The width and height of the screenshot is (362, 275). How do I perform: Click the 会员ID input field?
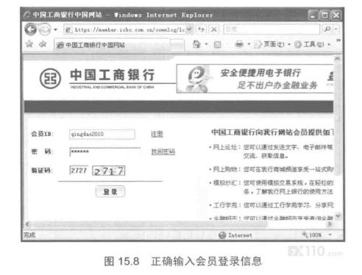click(102, 135)
